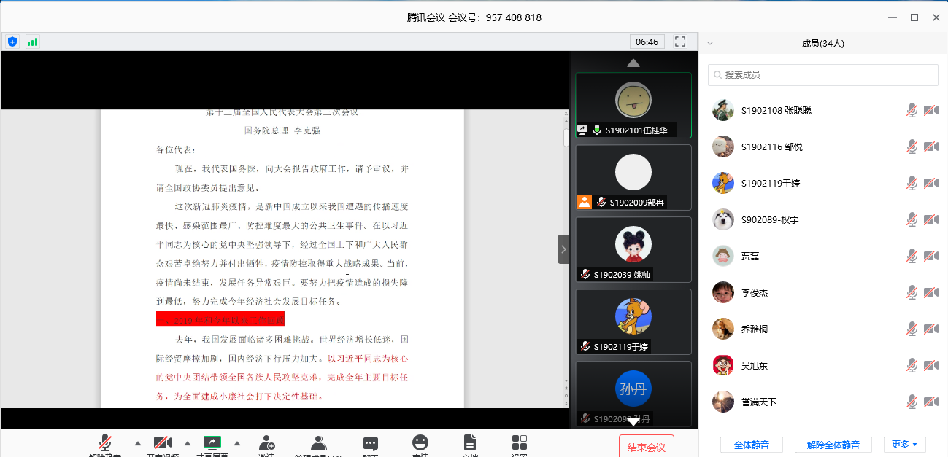Image resolution: width=948 pixels, height=457 pixels.
Task: Open the 更多 dropdown in members panel
Action: [x=904, y=445]
